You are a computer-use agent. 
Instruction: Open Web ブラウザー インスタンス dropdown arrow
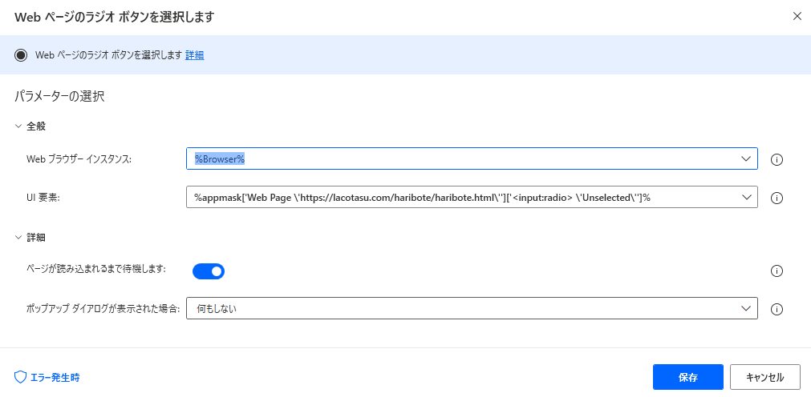[x=745, y=158]
